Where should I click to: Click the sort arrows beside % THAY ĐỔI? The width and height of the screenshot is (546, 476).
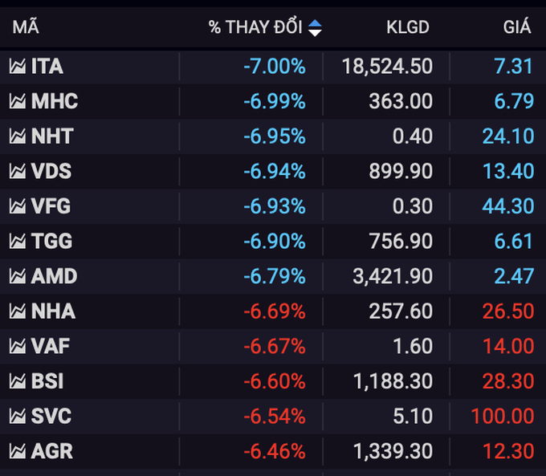(315, 27)
